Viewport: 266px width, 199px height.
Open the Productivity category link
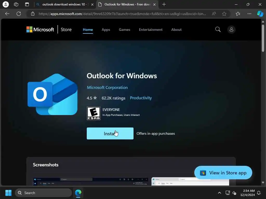tap(141, 98)
